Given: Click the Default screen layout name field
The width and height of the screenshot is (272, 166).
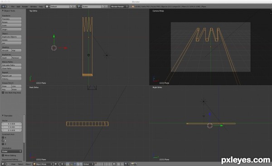Looking at the screenshot, I should (60, 6).
